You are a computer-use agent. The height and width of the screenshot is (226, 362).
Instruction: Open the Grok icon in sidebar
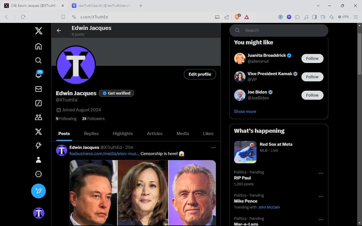pos(38,103)
